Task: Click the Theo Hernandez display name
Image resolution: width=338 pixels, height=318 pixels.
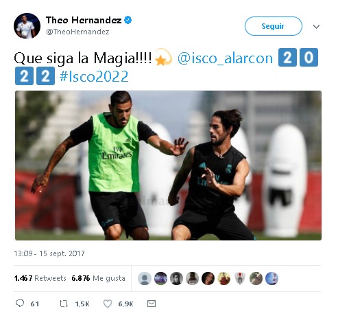Action: pos(84,20)
